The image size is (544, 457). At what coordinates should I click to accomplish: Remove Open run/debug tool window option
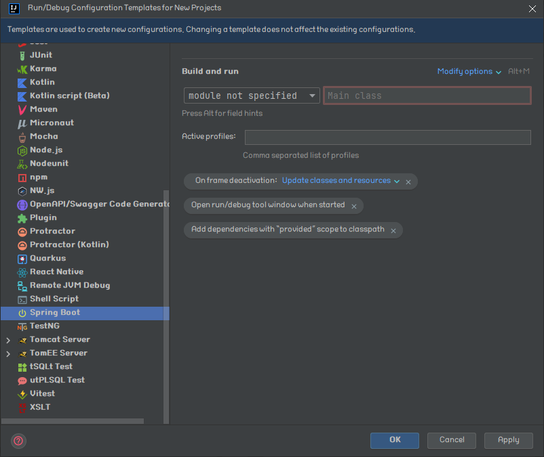(x=354, y=206)
